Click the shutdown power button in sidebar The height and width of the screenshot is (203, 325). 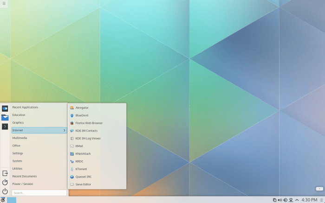click(5, 191)
